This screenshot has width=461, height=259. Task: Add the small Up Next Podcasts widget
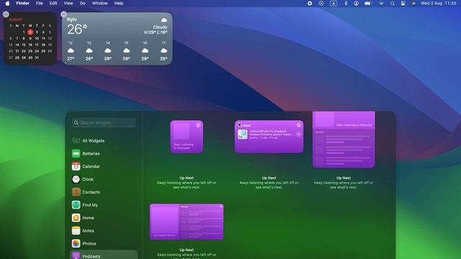pyautogui.click(x=187, y=137)
